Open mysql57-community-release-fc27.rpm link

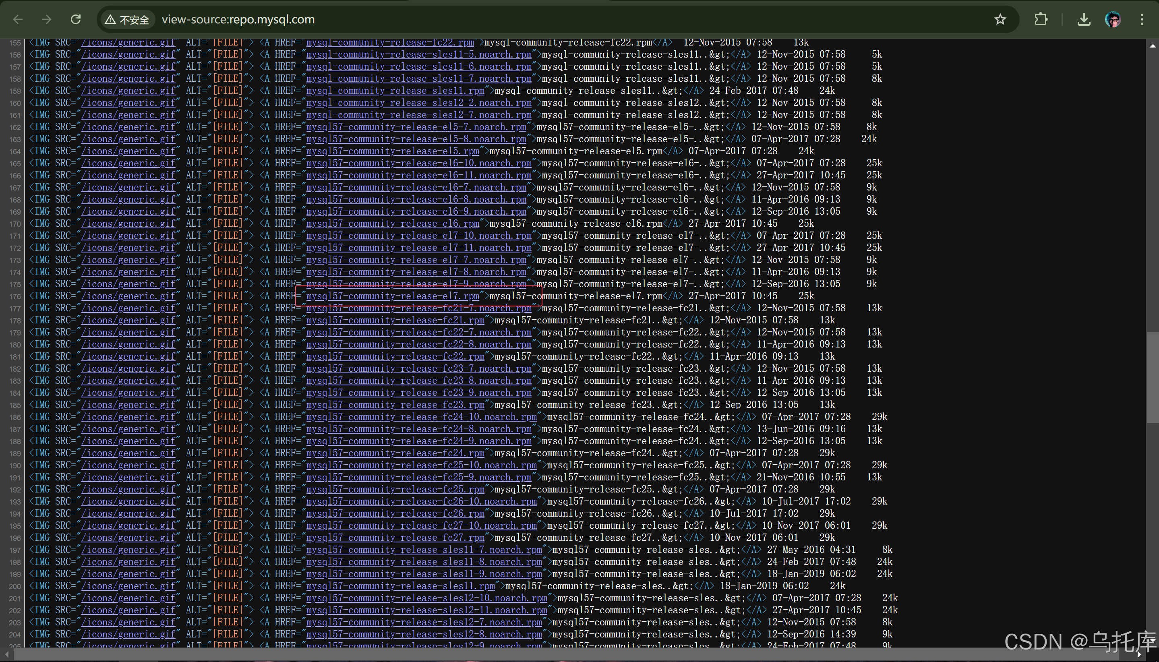pyautogui.click(x=395, y=538)
